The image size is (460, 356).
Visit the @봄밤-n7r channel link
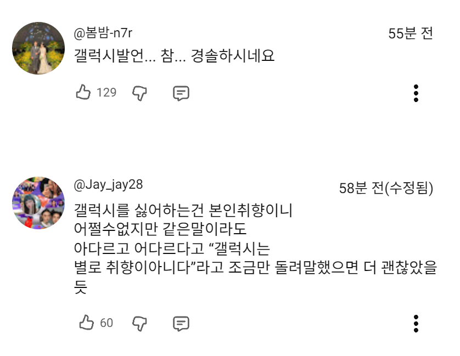point(103,33)
